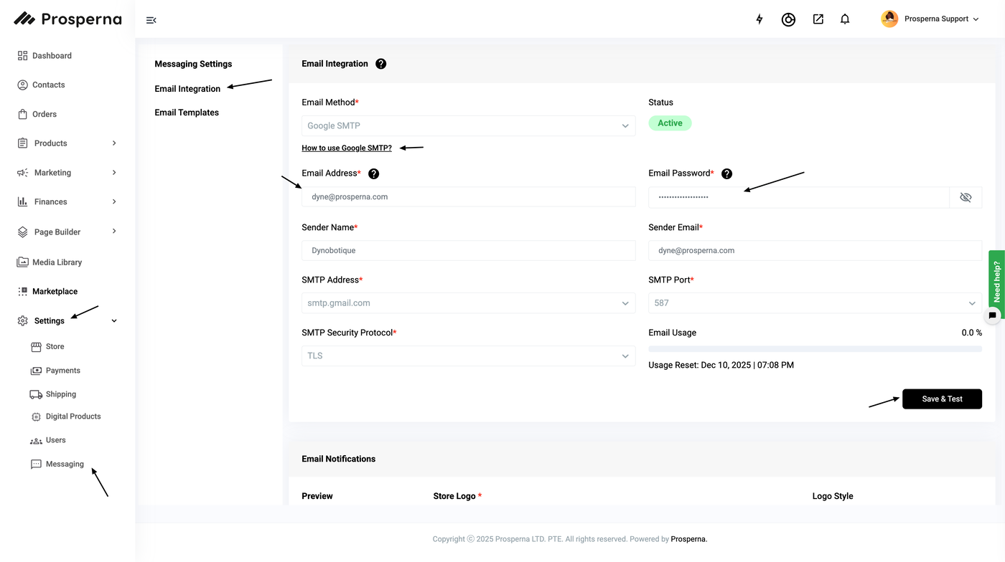Image resolution: width=1005 pixels, height=562 pixels.
Task: Click the chat bubble help icon
Action: point(992,315)
